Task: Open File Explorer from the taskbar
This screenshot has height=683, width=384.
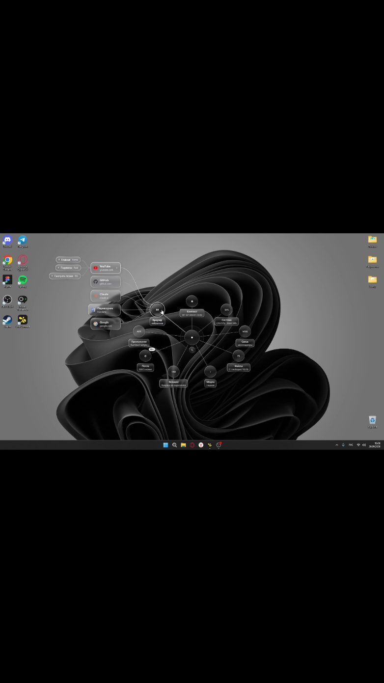Action: (183, 445)
